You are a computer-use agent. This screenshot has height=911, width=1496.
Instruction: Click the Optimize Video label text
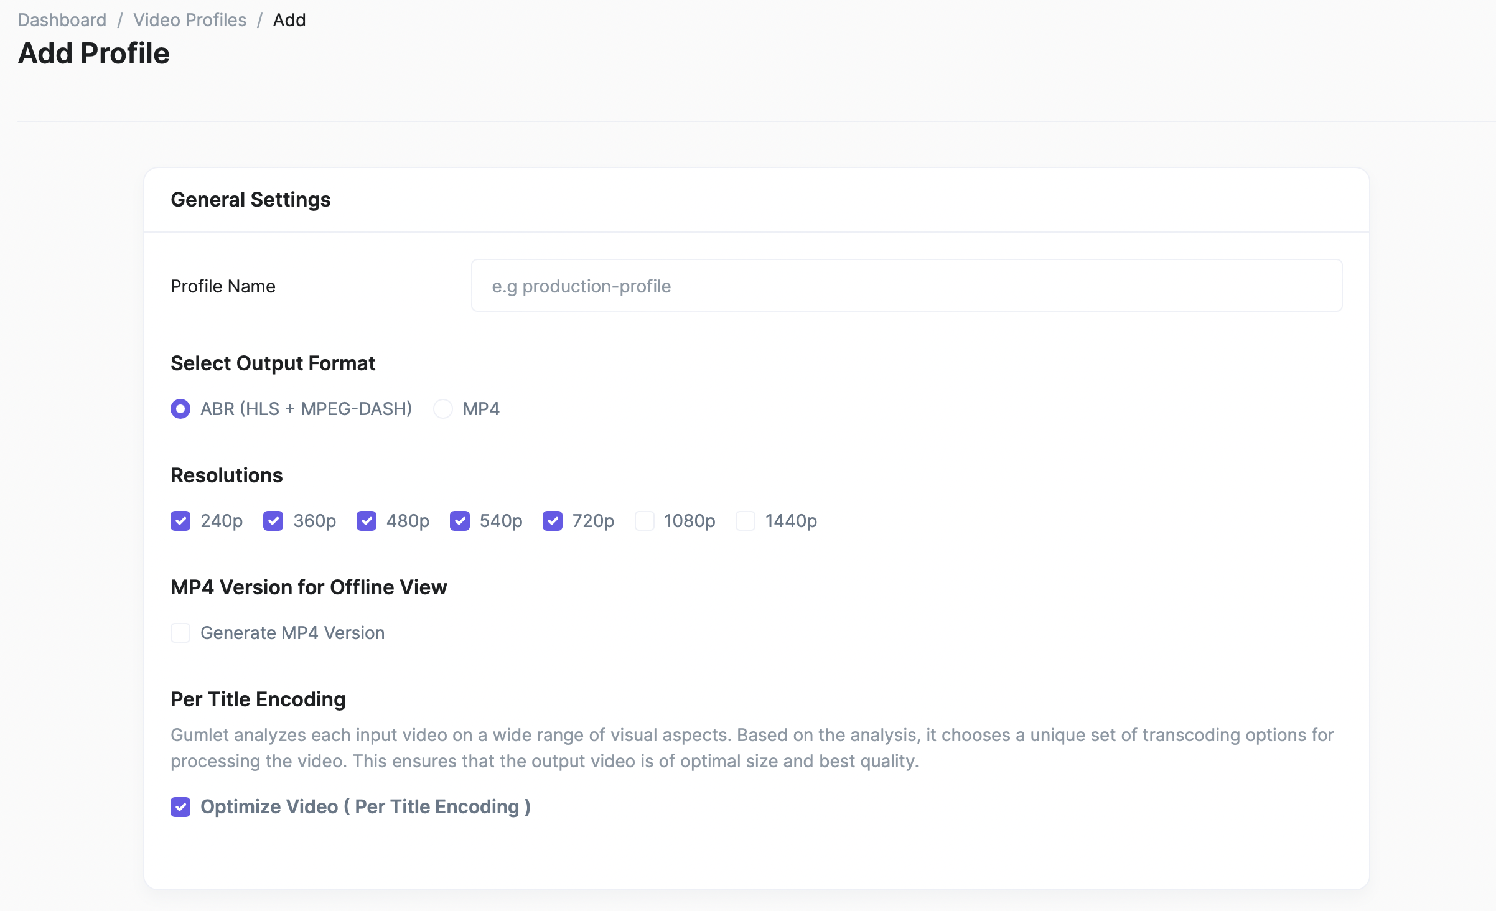365,807
